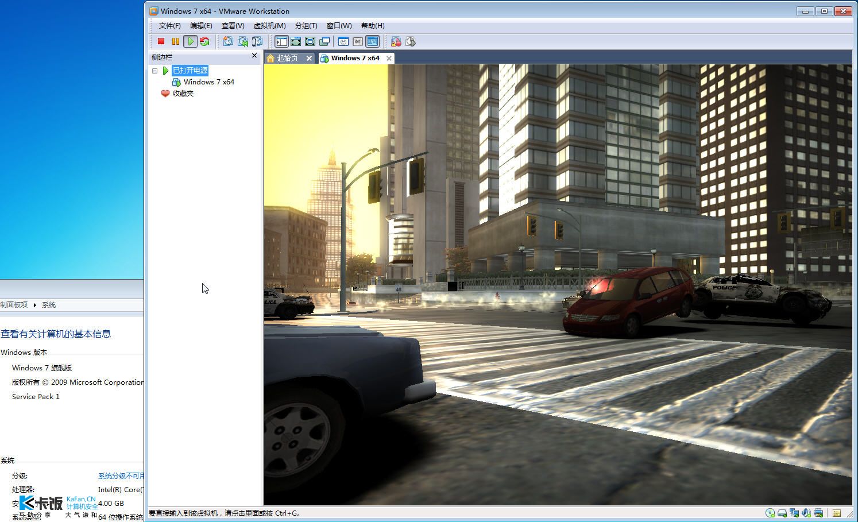The width and height of the screenshot is (858, 522).
Task: Select 已打开电源 in the sidebar tree
Action: [x=190, y=71]
